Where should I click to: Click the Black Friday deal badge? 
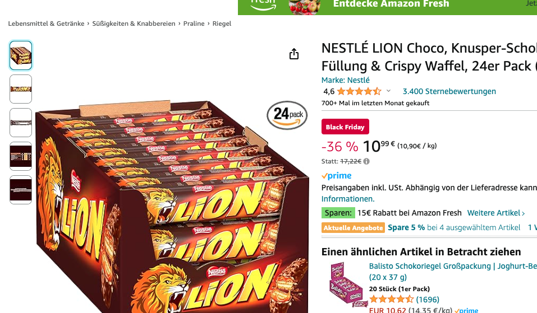pos(345,127)
